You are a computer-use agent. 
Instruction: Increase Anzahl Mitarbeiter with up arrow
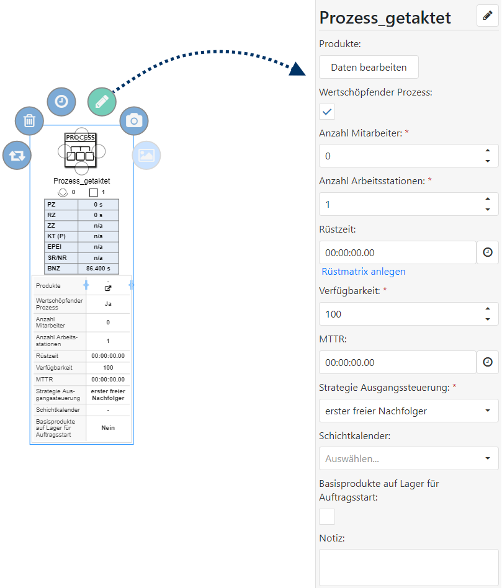(488, 150)
